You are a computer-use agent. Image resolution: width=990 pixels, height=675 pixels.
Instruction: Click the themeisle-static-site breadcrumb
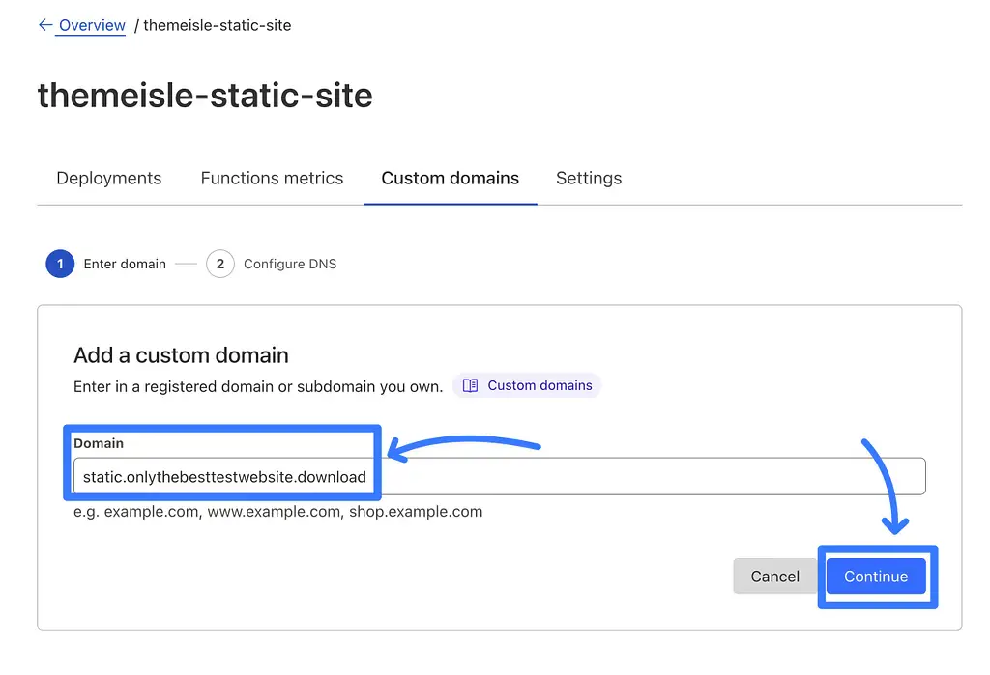(x=217, y=25)
